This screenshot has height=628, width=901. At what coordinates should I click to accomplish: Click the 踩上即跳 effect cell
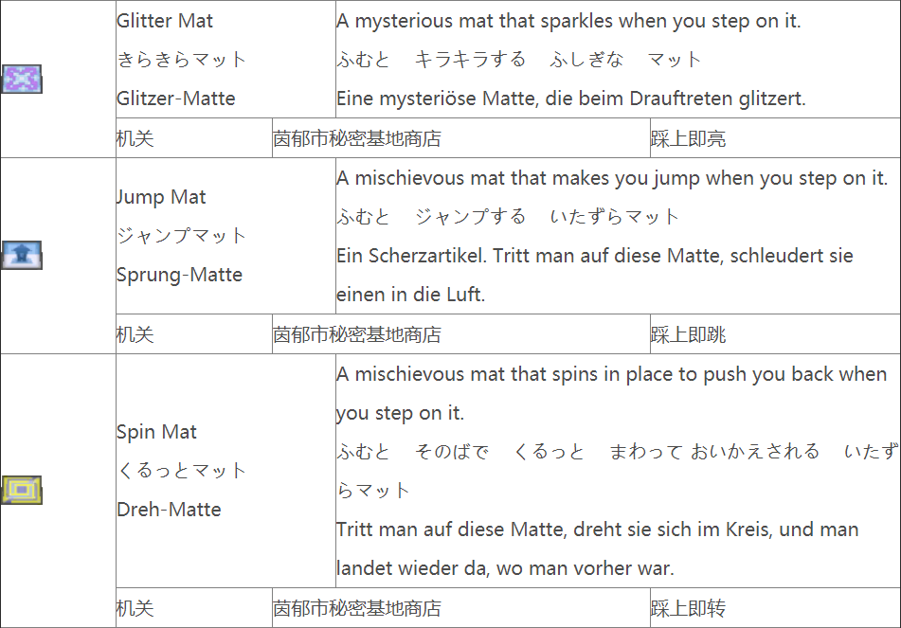point(689,335)
